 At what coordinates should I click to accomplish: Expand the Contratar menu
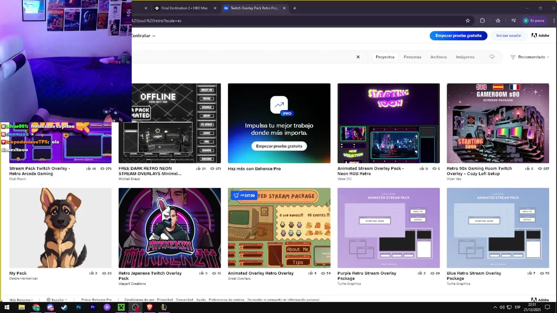(x=143, y=36)
